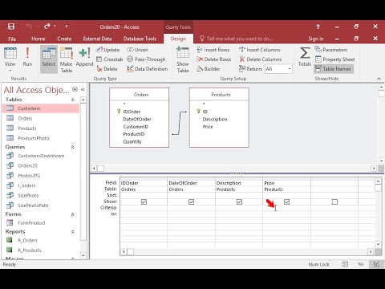385x289 pixels.
Task: Click Delete Columns in Query Setup
Action: pos(261,59)
